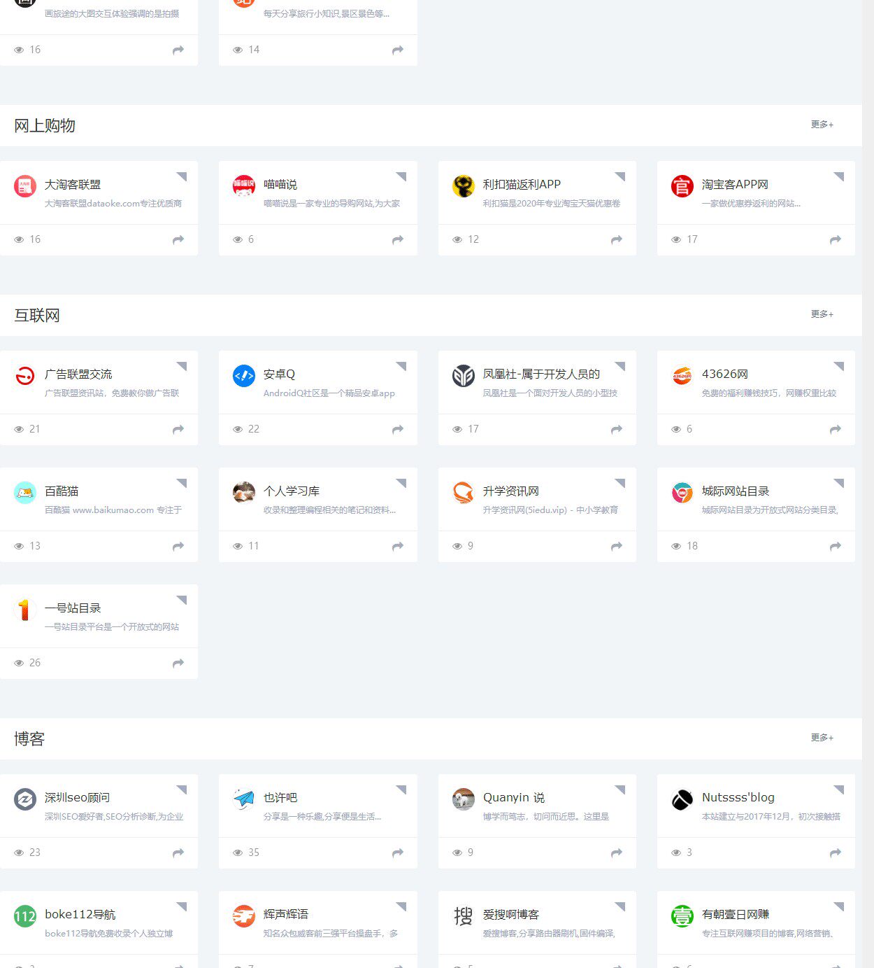
Task: Click the 博客 category heading
Action: pos(29,738)
